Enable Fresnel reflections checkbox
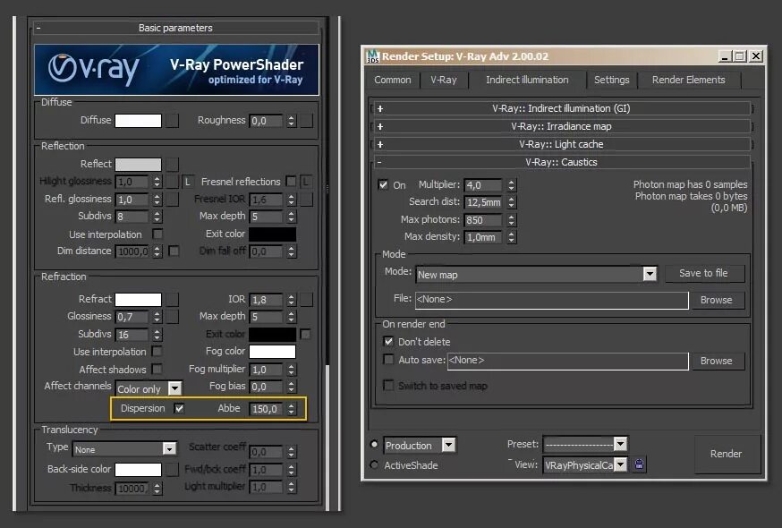The height and width of the screenshot is (528, 782). 292,181
